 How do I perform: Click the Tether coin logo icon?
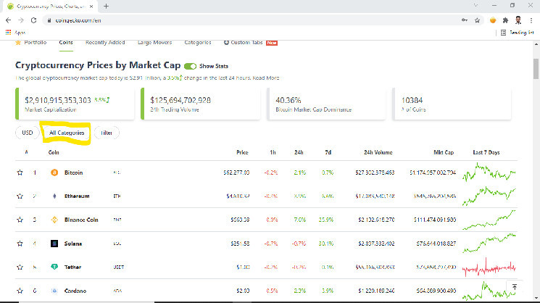pos(53,267)
